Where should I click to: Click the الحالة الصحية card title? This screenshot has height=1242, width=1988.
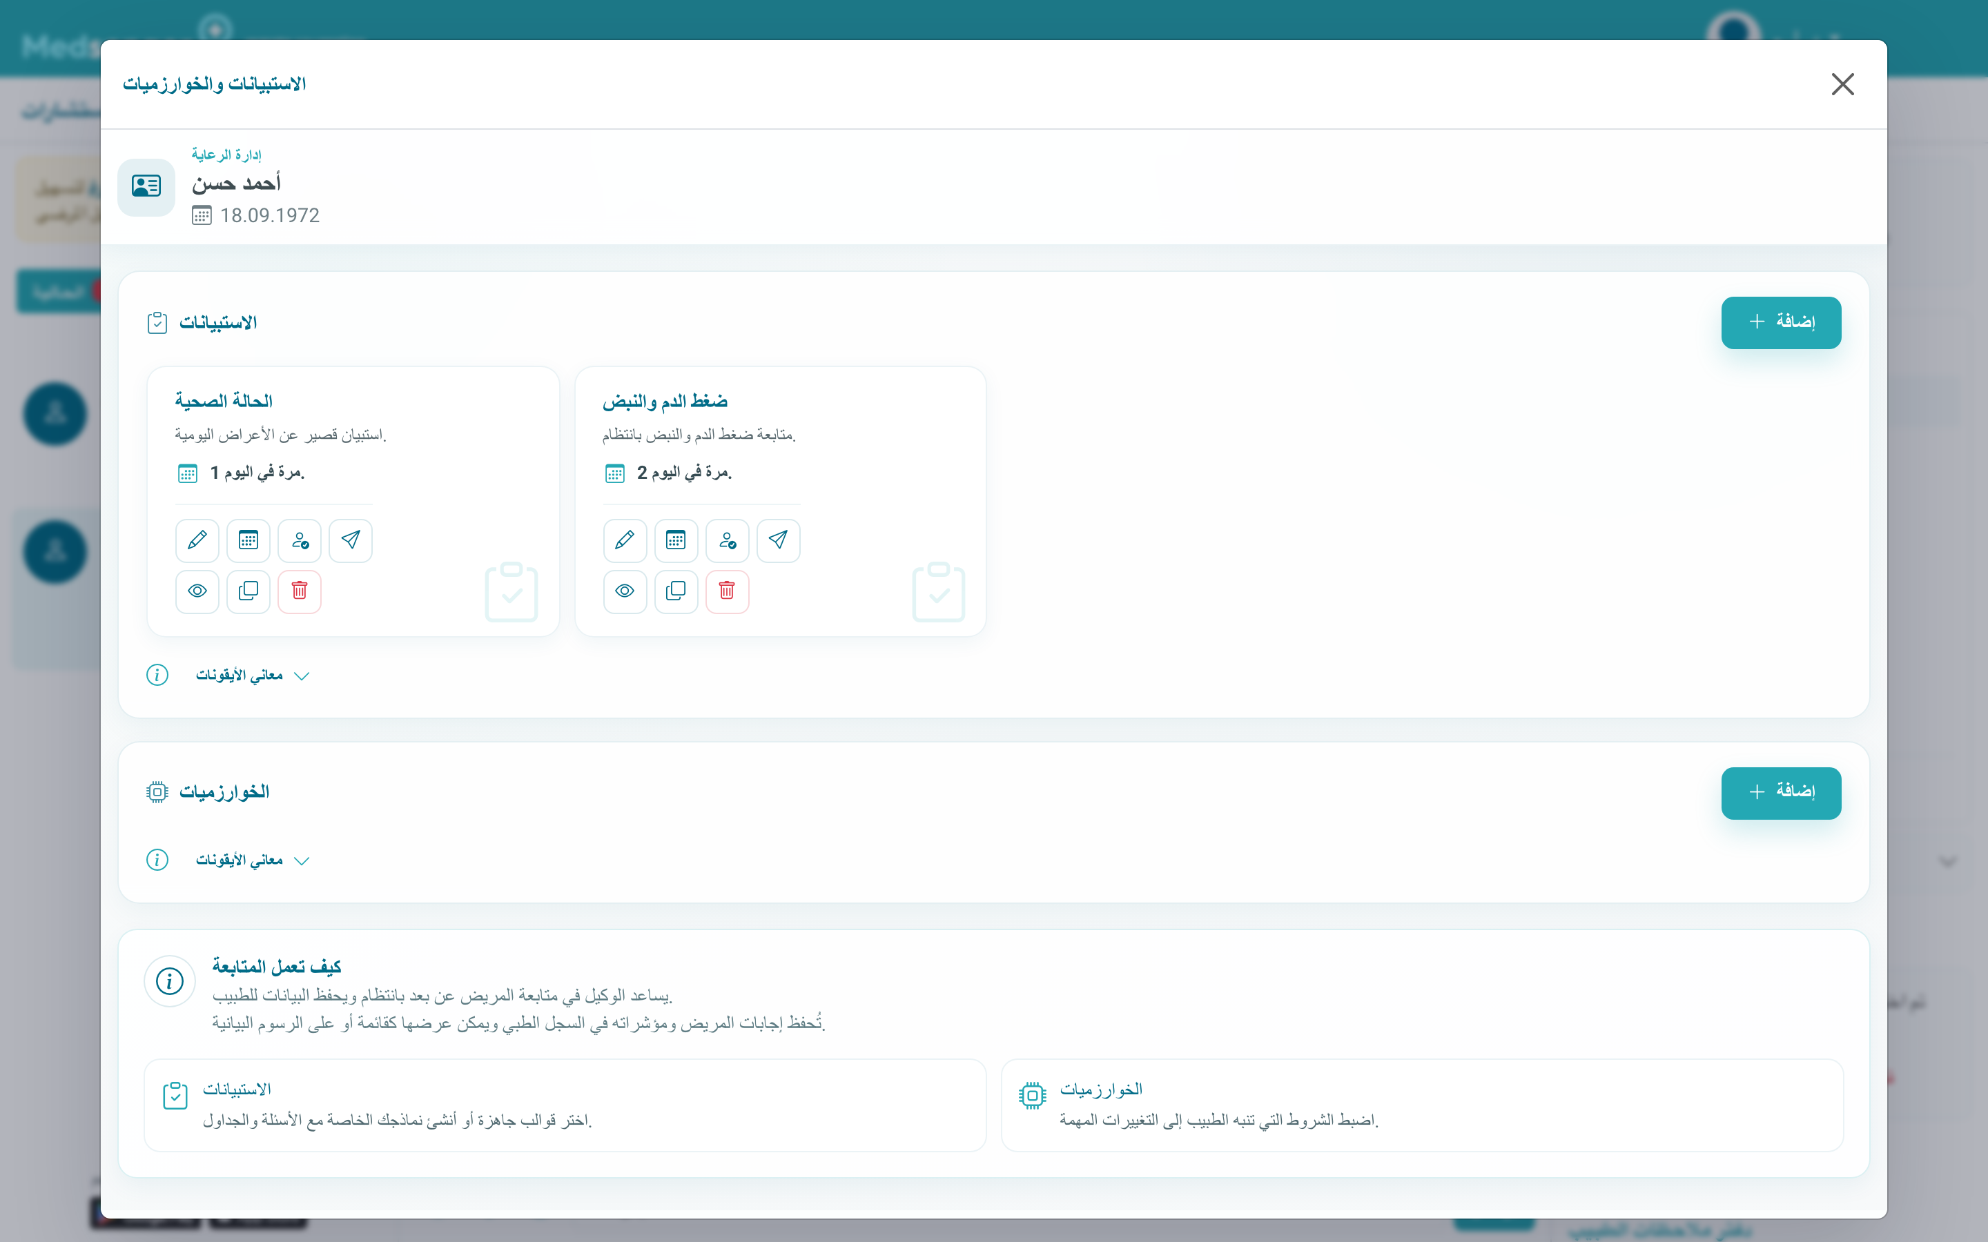pos(224,401)
